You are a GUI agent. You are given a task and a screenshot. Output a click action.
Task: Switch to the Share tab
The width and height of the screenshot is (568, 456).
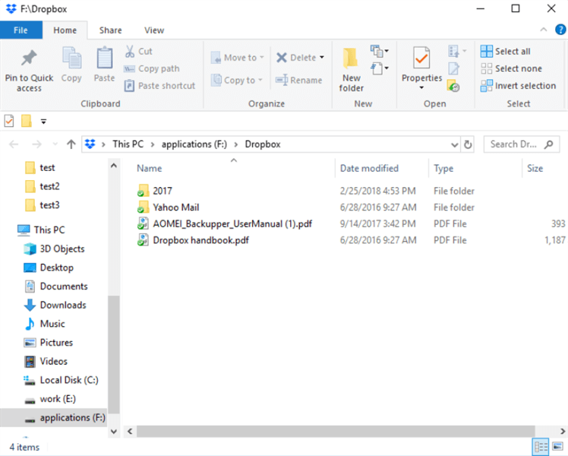click(x=110, y=30)
